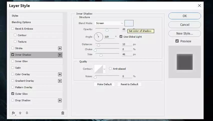Click the shadow color swatch
The image size is (213, 121).
tap(129, 23)
